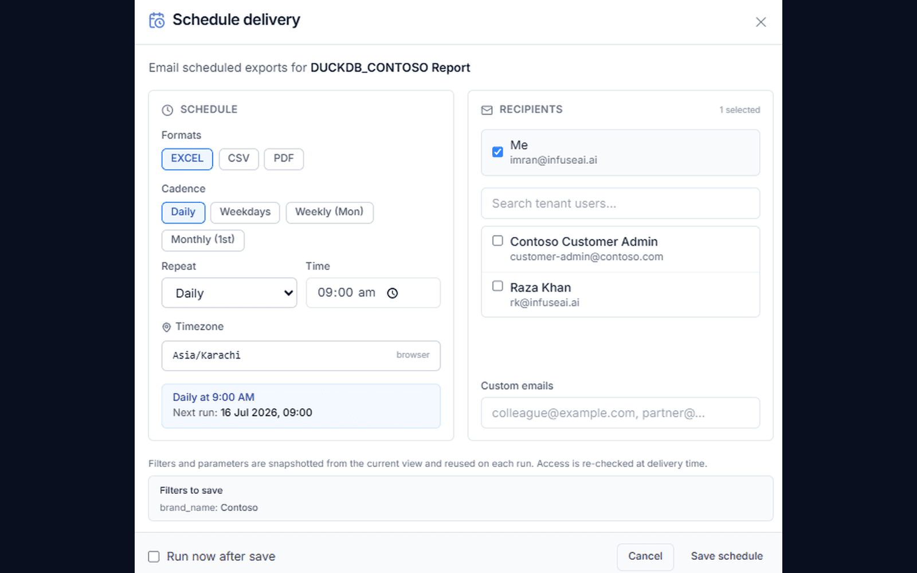
Task: Select Monthly (1st) cadence
Action: (x=203, y=240)
